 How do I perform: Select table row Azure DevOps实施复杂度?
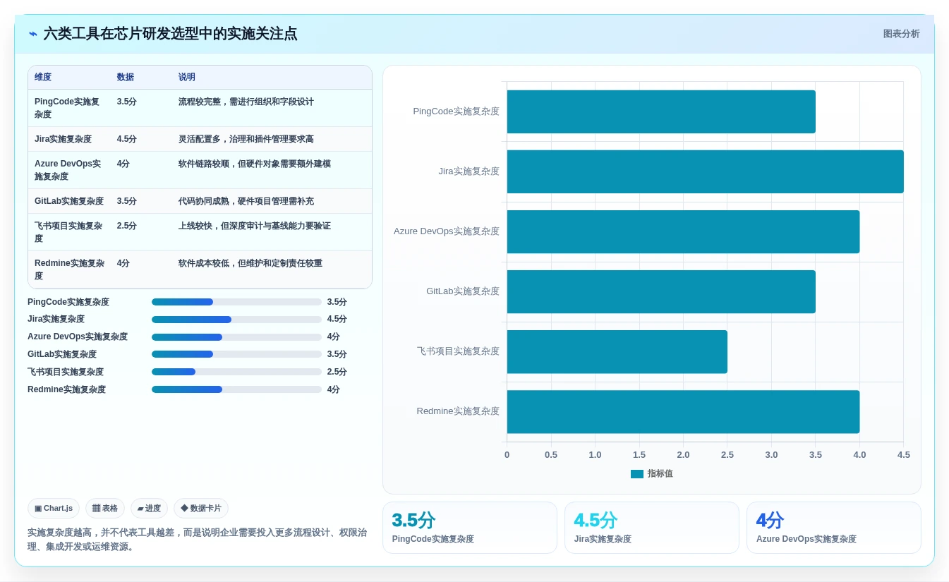coord(200,170)
